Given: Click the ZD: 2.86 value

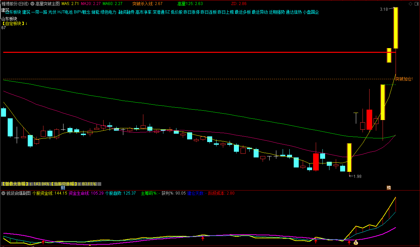Looking at the screenshot, I should pos(239,4).
